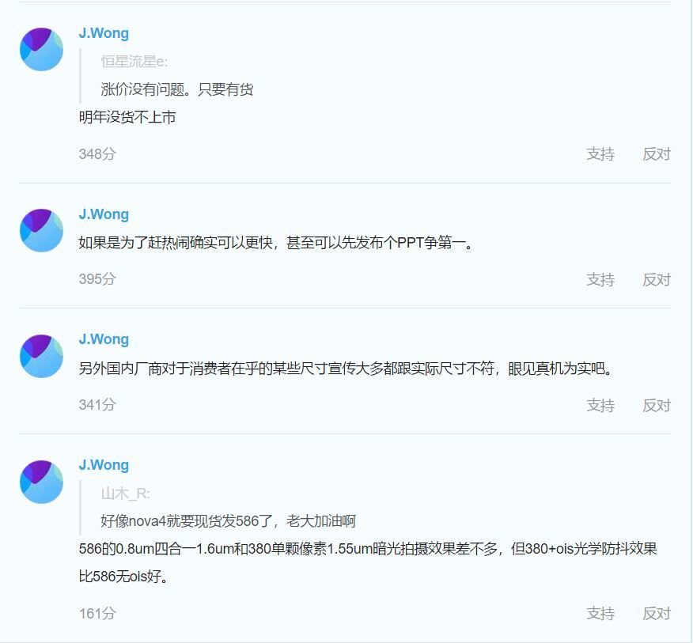Click the J.Wong username on the second comment
Screen dimensions: 693x643
pyautogui.click(x=104, y=214)
